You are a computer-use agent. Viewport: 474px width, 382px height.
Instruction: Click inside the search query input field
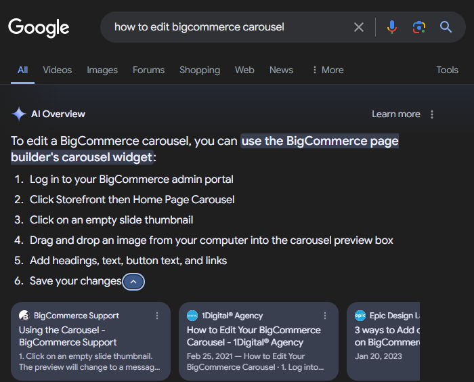click(223, 27)
